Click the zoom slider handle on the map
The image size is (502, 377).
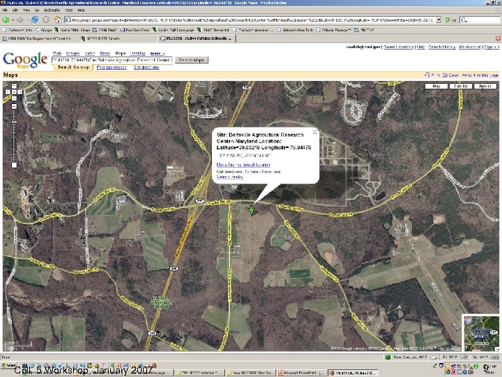(x=14, y=121)
